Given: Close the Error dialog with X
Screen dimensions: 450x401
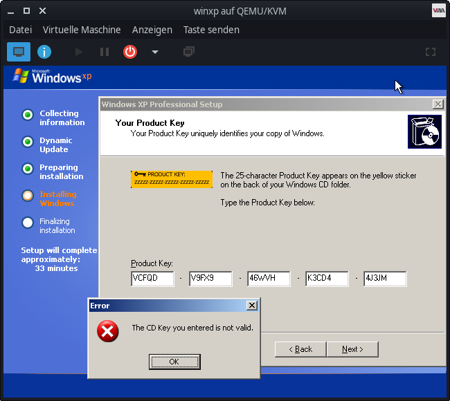Looking at the screenshot, I should 252,306.
